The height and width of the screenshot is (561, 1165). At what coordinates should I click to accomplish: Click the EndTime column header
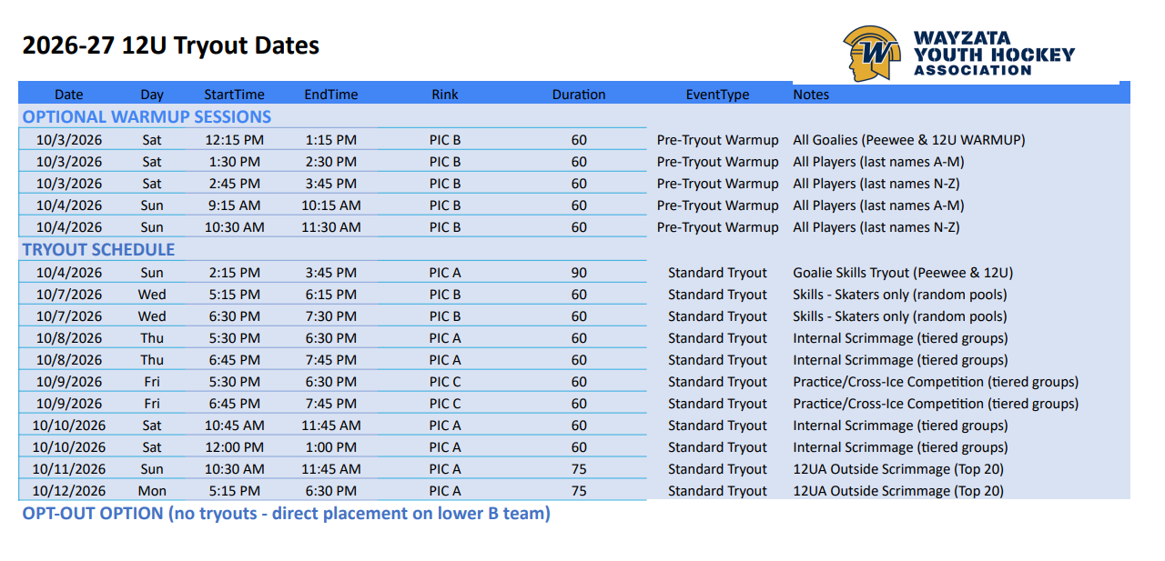[x=331, y=95]
